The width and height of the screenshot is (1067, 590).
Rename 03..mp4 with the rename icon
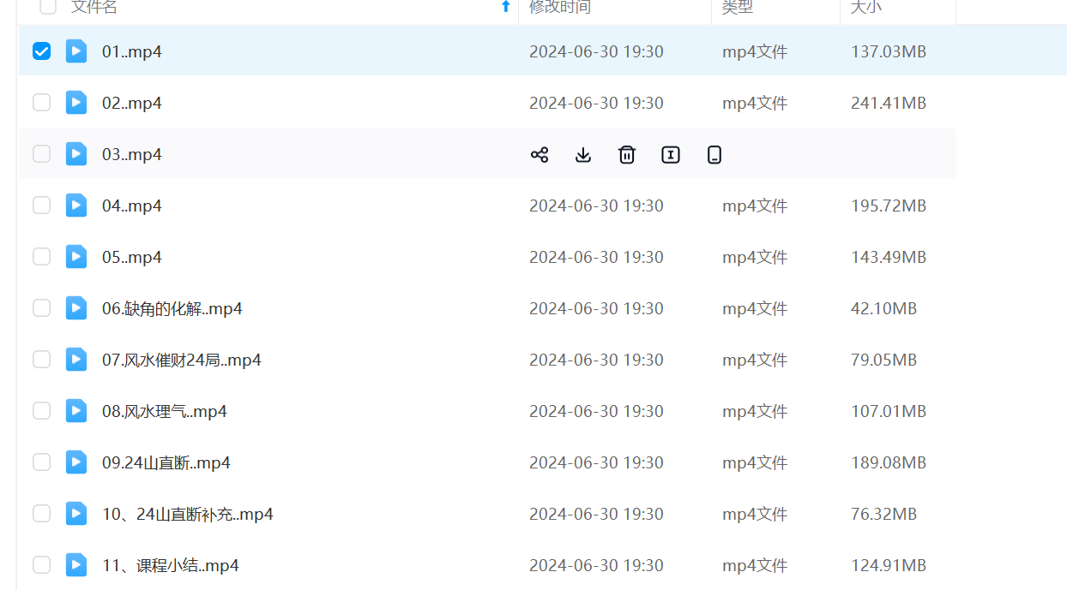pos(671,155)
